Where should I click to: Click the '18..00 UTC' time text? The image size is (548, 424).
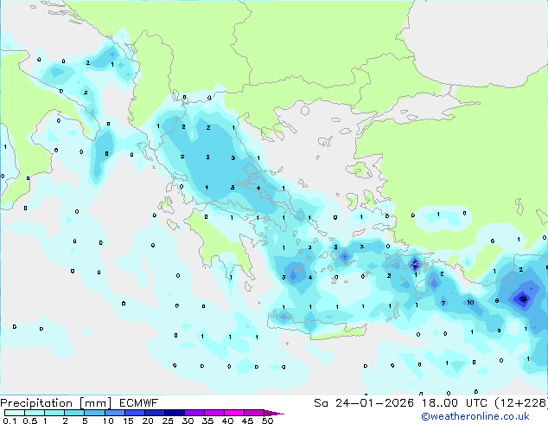(x=455, y=403)
